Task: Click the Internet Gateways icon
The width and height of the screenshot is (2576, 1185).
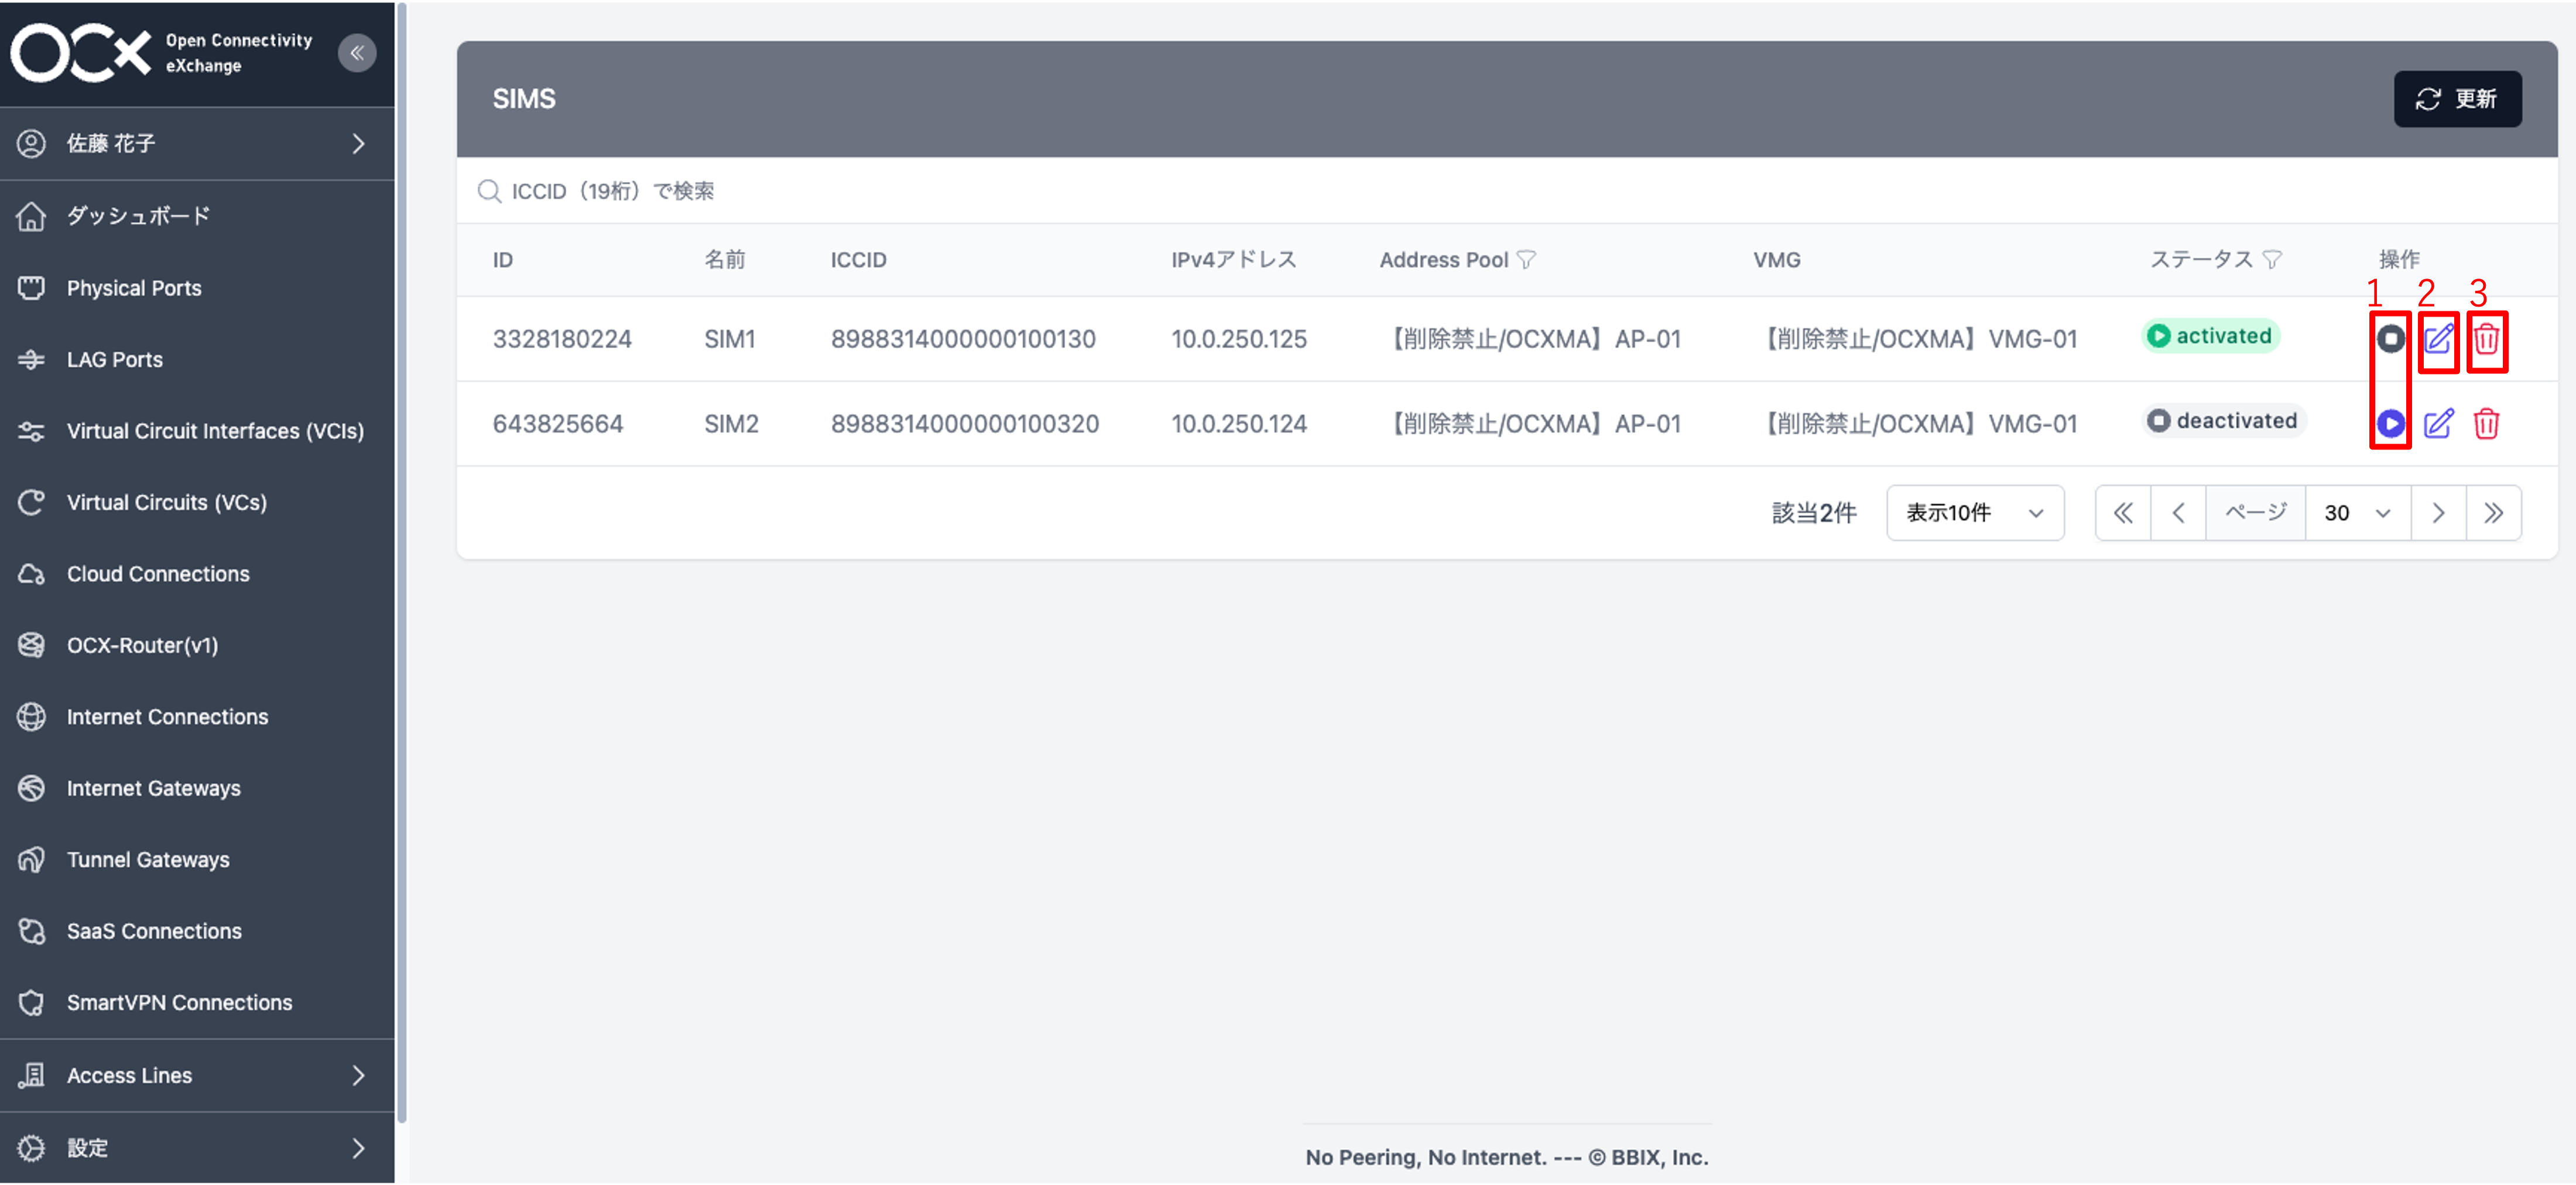Action: 31,788
